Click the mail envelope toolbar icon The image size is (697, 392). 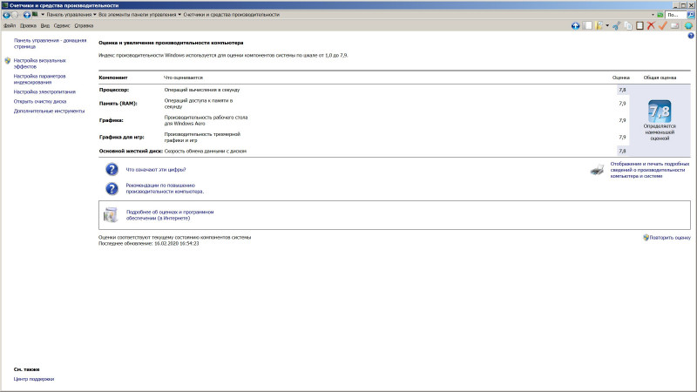coord(674,26)
